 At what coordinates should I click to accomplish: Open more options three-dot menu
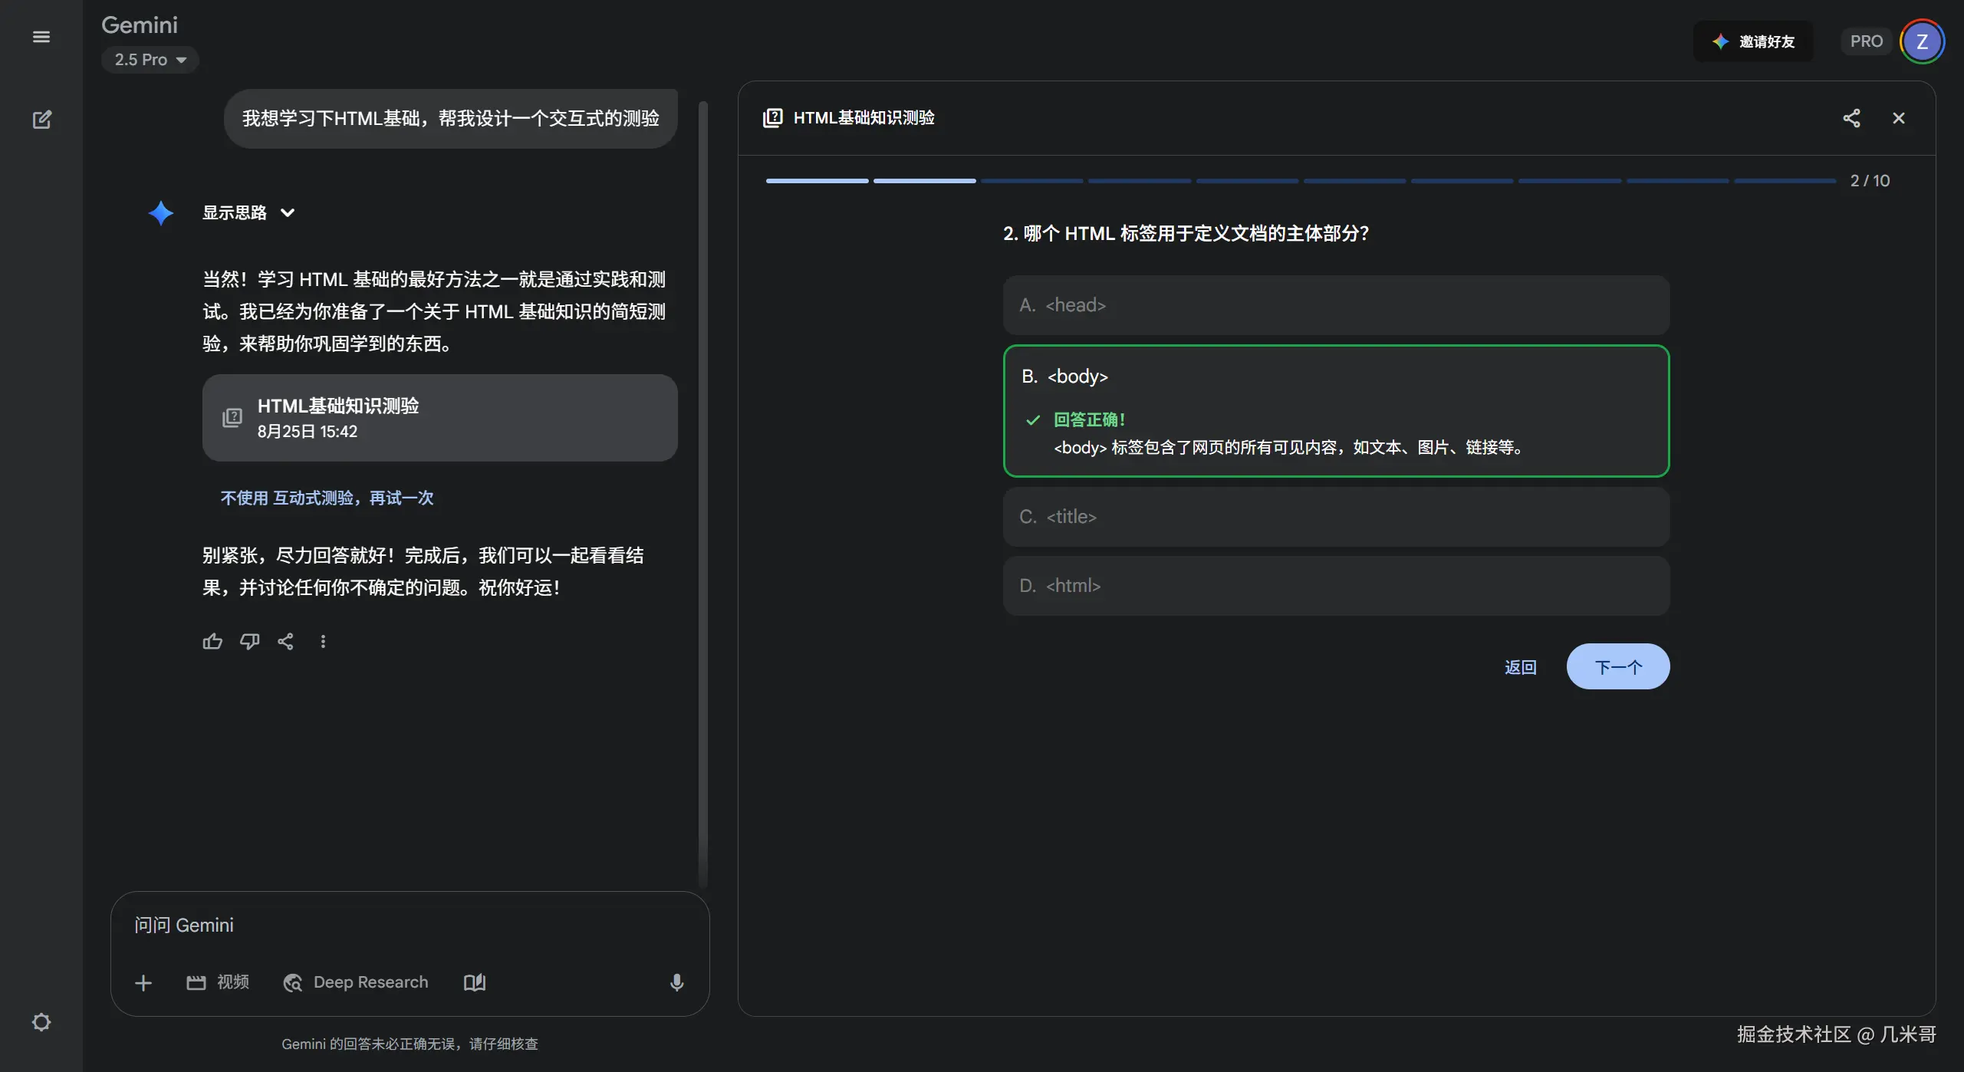pos(323,641)
